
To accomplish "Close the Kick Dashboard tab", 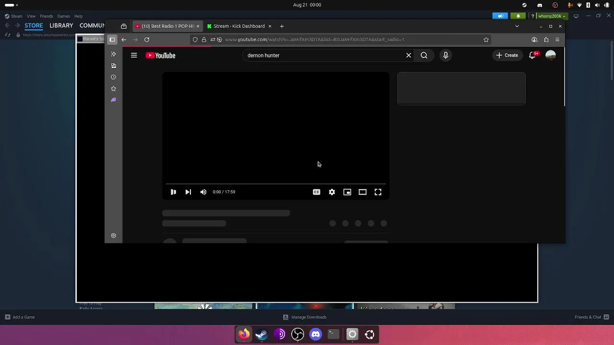I will (x=270, y=26).
